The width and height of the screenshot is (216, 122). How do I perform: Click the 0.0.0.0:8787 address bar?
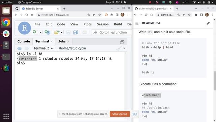pyautogui.click(x=62, y=15)
